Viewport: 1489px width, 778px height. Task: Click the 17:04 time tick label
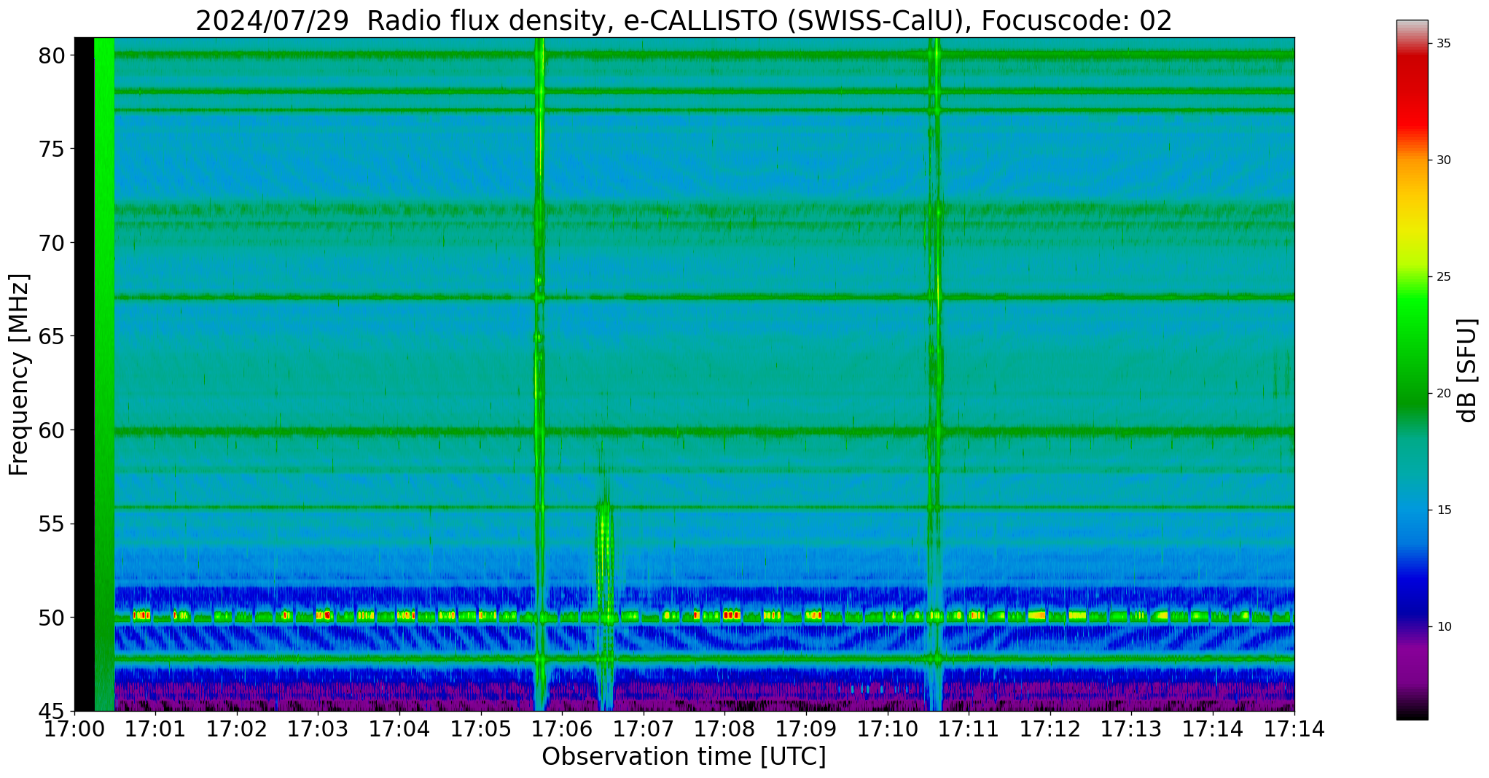tap(400, 728)
